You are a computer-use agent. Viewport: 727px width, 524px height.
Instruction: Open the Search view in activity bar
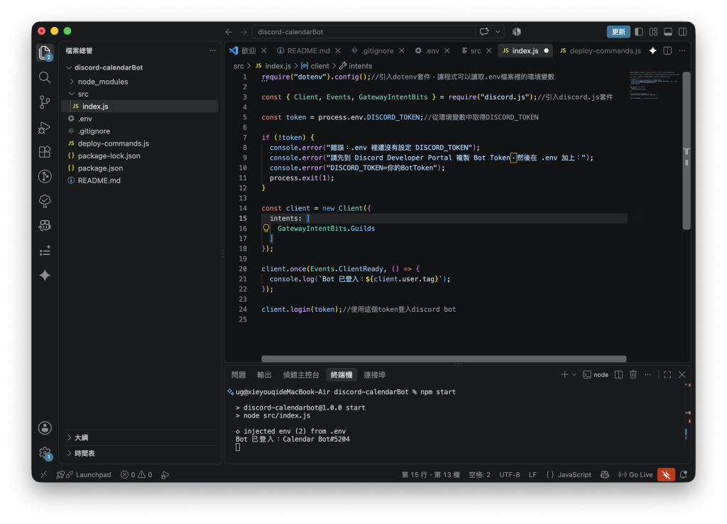(x=45, y=77)
